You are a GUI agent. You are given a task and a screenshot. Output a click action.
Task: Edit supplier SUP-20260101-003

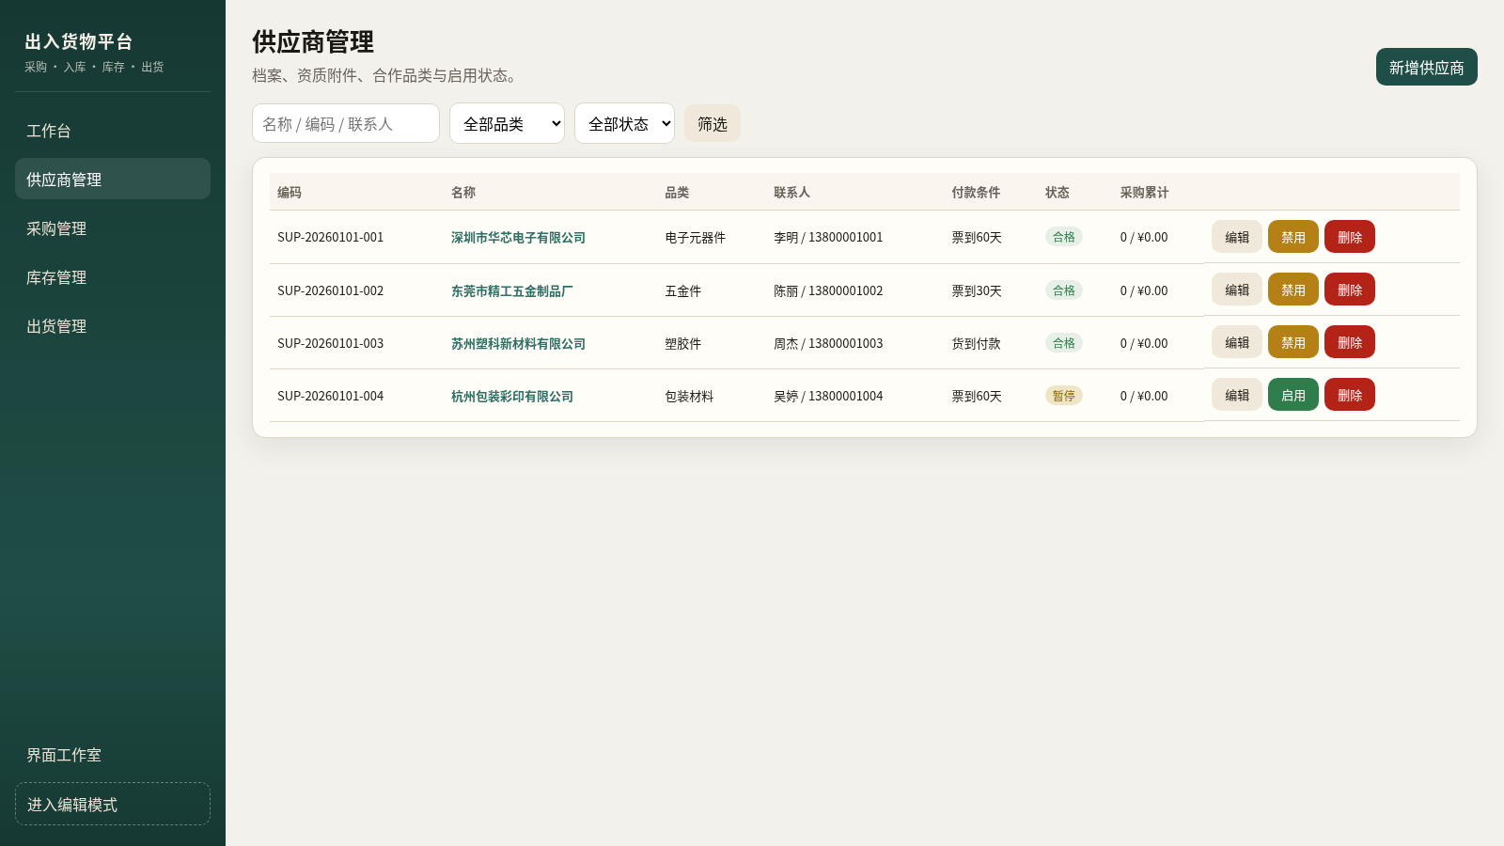point(1236,342)
